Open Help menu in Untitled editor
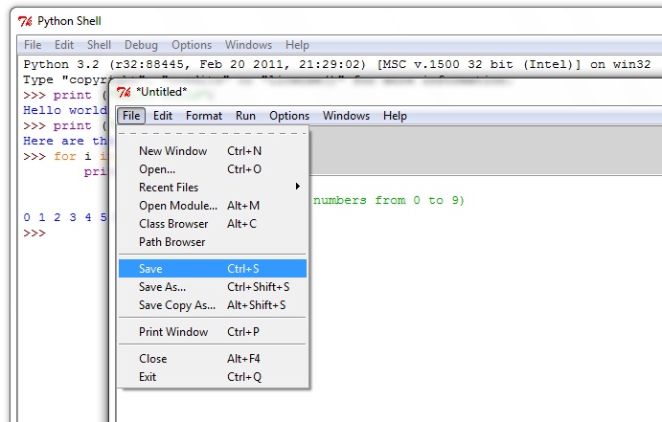Screen dimensions: 662x422 [x=395, y=116]
